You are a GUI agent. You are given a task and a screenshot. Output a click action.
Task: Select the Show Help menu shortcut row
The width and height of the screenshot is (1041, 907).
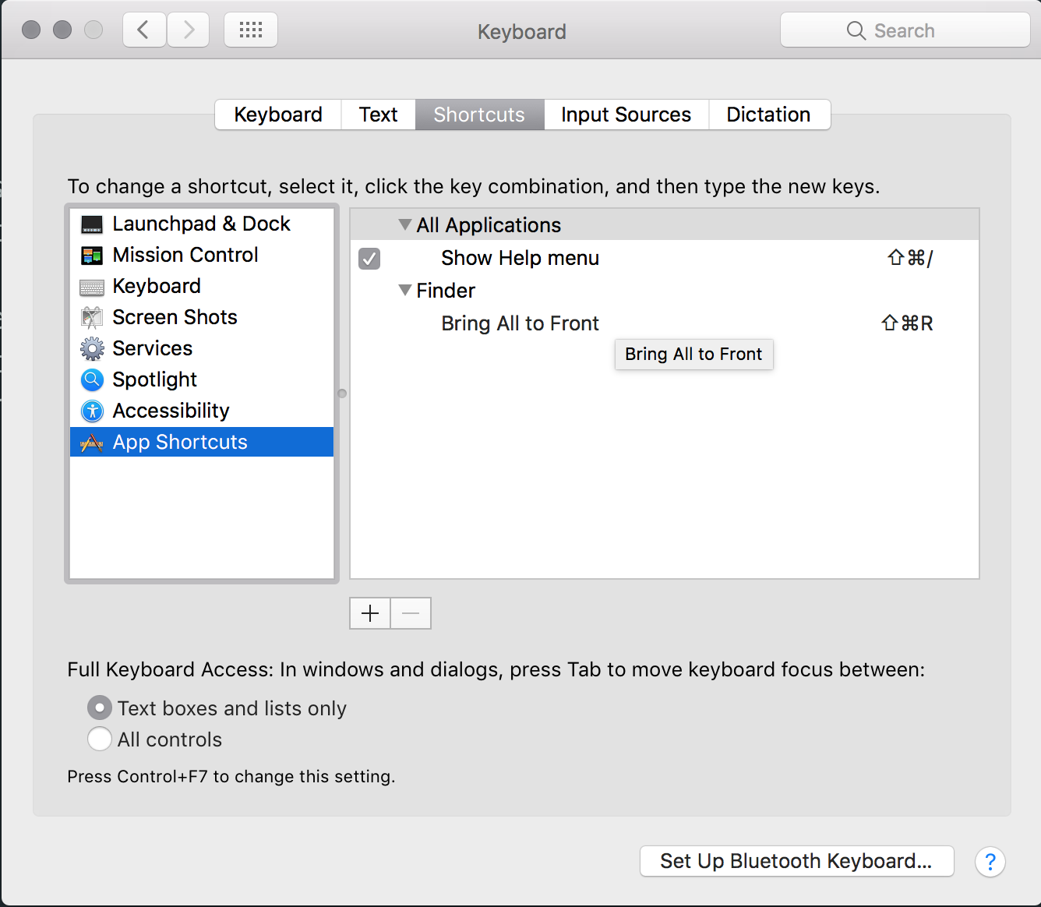tap(665, 258)
